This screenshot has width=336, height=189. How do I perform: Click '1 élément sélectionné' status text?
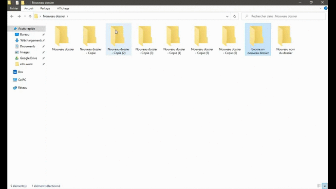click(46, 186)
